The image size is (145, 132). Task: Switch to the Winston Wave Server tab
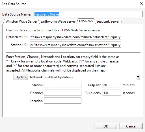pyautogui.click(x=21, y=21)
